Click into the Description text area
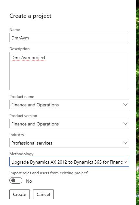Screen dimensions: 139x205 click(x=69, y=71)
